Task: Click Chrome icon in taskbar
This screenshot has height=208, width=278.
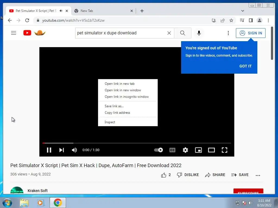Action: click(58, 203)
